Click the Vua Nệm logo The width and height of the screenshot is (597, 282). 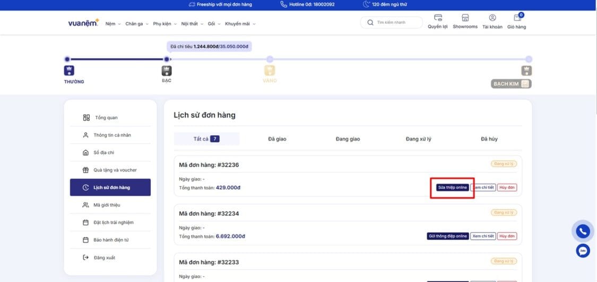(83, 23)
